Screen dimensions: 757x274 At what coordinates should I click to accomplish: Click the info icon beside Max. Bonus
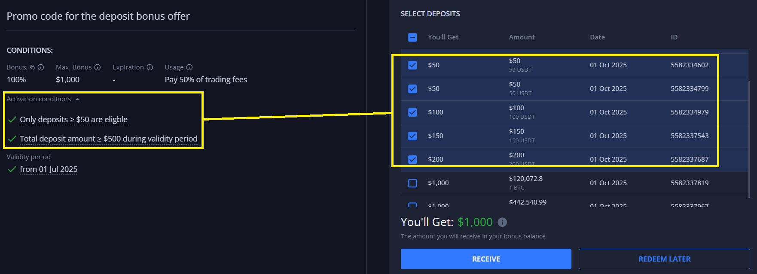click(98, 67)
